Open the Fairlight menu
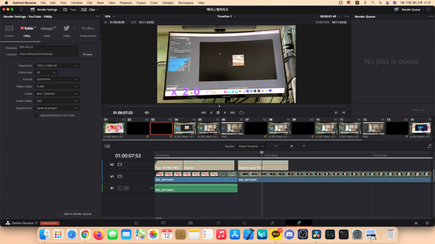 coord(168,3)
